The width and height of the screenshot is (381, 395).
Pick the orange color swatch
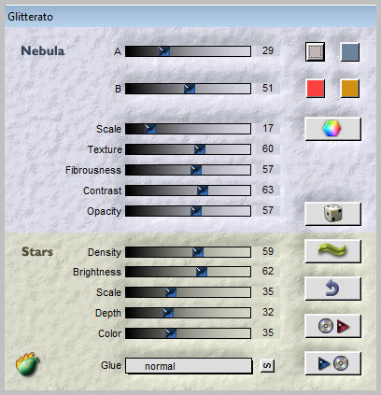click(x=350, y=89)
